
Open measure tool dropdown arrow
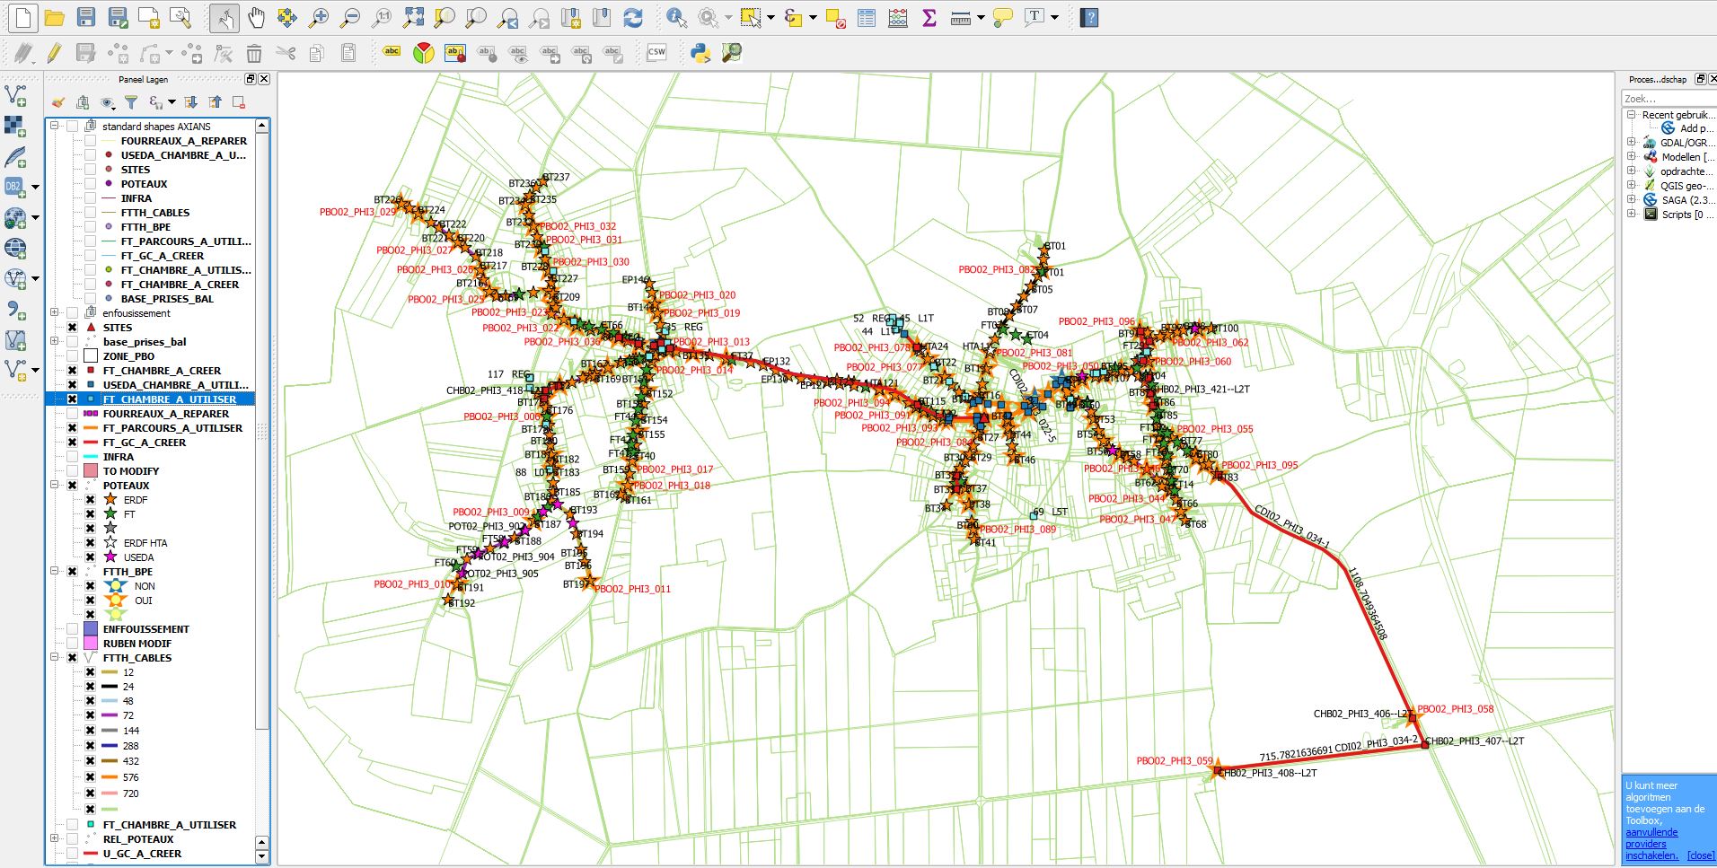981,17
